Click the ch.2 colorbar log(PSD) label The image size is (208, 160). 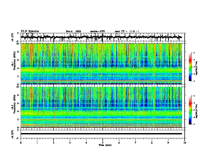tap(197, 111)
